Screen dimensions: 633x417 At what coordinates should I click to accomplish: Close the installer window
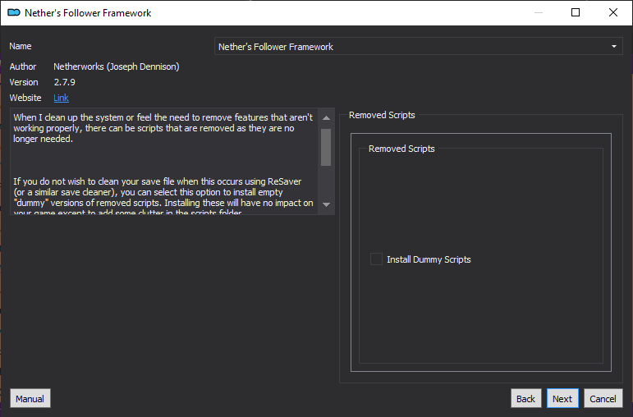click(x=612, y=12)
